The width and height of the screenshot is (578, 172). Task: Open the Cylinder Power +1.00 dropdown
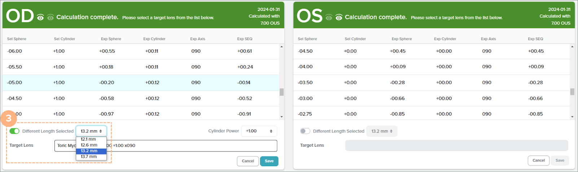(259, 131)
